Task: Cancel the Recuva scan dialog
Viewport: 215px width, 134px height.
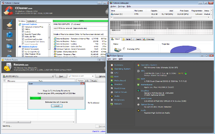Action: click(57, 106)
